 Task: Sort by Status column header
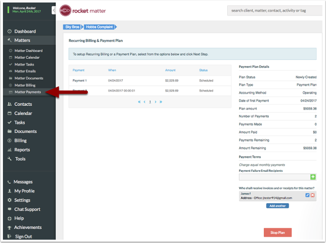(x=203, y=70)
